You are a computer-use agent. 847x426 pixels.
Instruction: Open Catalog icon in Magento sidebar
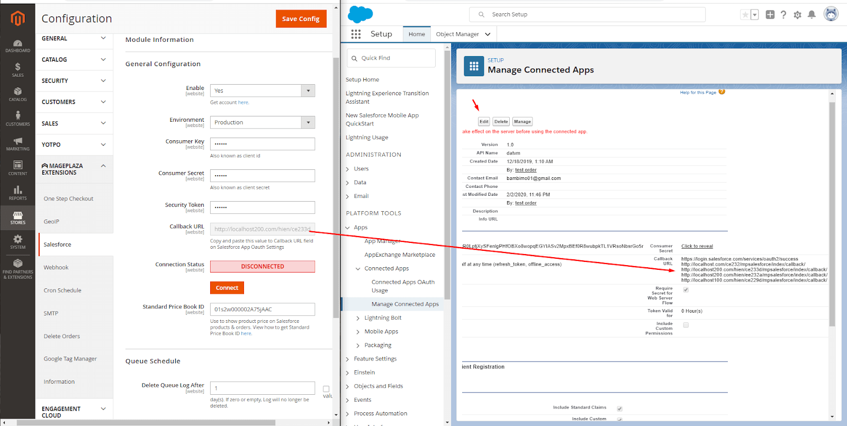[17, 94]
